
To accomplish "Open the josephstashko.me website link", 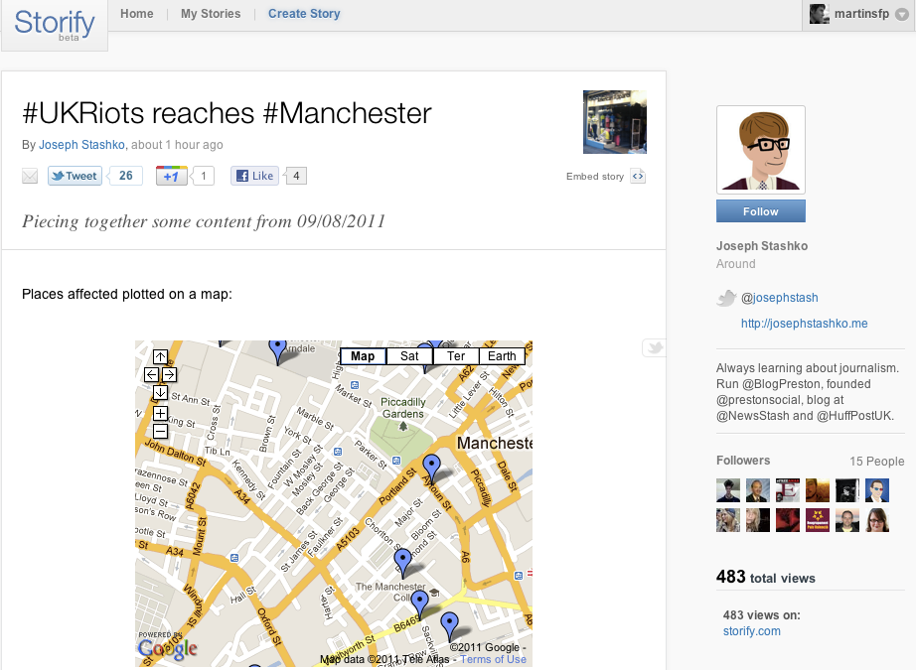I will click(x=804, y=324).
